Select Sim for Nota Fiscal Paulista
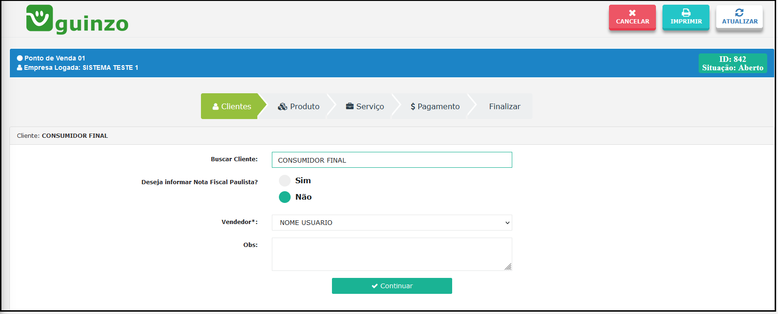This screenshot has height=314, width=778. pos(285,181)
